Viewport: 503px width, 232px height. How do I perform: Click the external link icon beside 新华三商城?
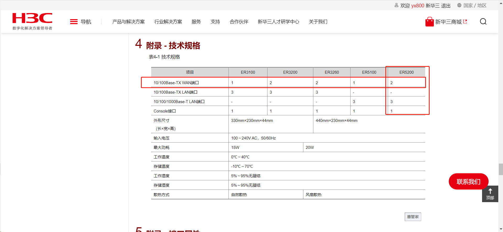point(465,21)
